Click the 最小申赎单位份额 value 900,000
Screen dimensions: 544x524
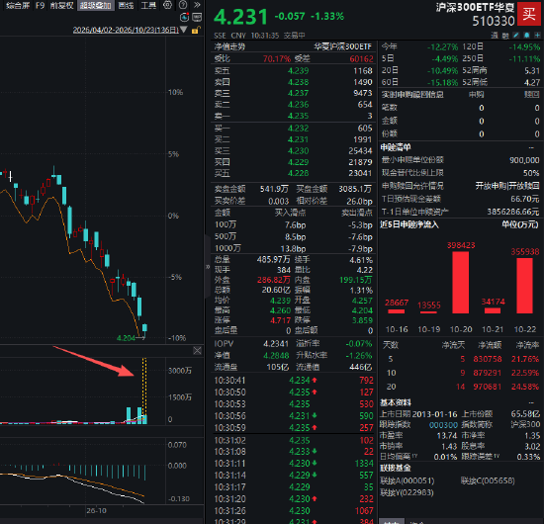pos(524,160)
